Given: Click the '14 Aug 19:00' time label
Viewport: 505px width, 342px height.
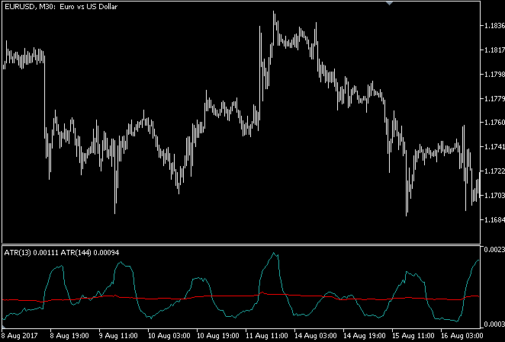Looking at the screenshot, I should pyautogui.click(x=365, y=336).
